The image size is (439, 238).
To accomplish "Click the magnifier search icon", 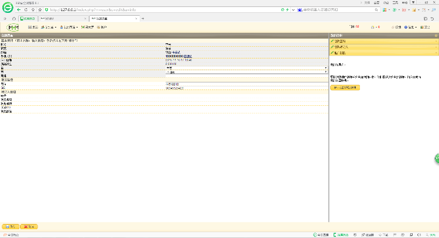I will [376, 10].
